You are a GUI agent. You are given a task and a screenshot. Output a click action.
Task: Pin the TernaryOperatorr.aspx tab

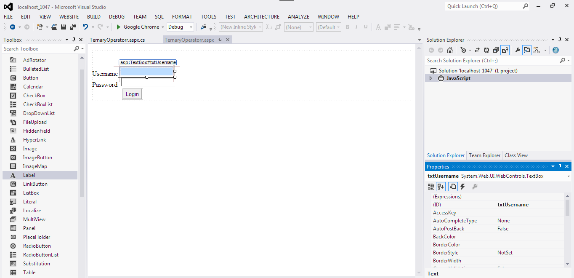point(220,40)
